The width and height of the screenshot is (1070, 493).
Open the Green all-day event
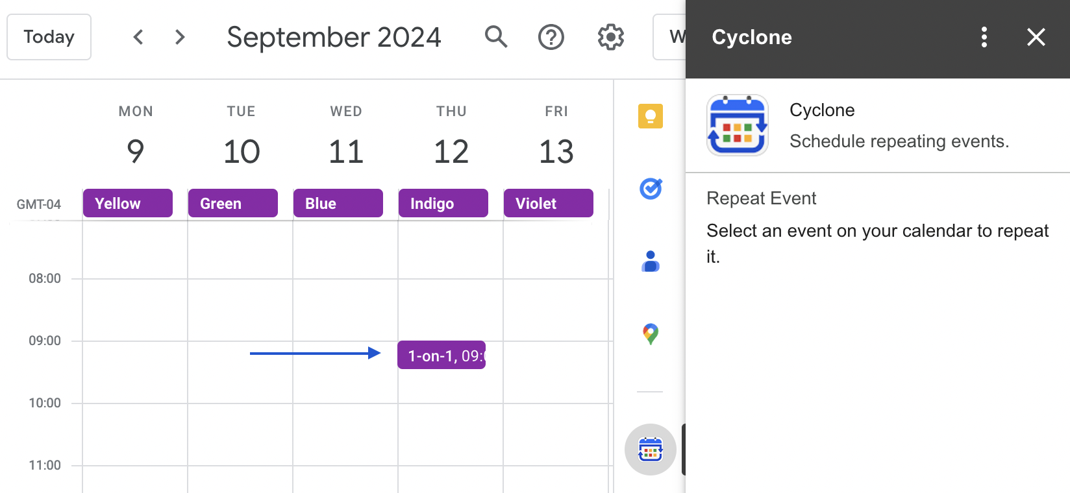233,203
